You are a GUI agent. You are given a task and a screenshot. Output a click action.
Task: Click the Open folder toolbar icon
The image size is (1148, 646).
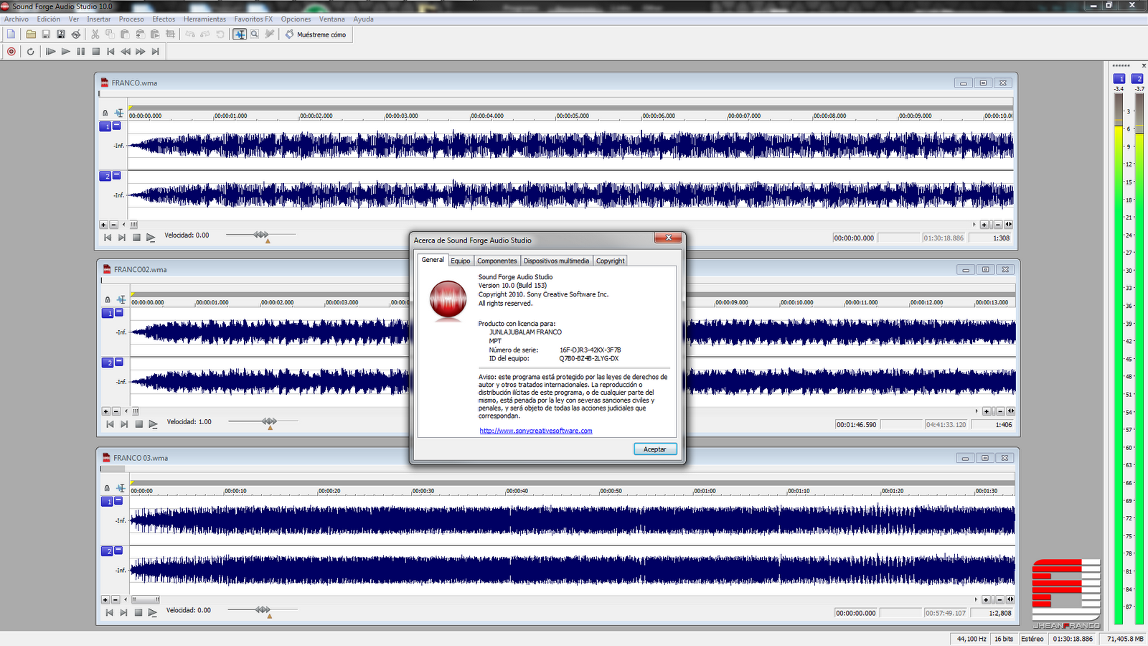[31, 34]
